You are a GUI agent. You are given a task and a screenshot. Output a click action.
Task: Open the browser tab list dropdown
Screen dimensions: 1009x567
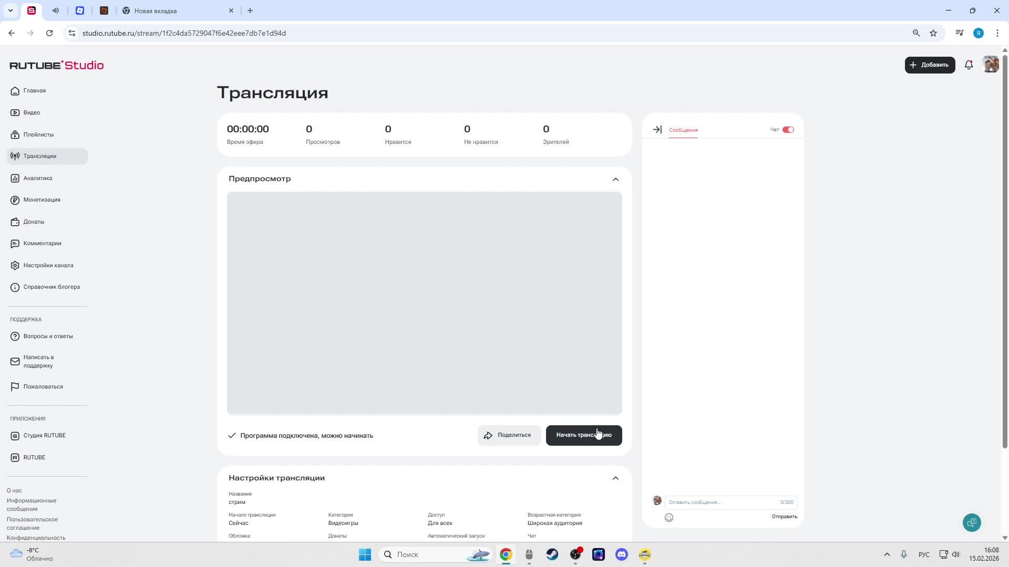[10, 10]
